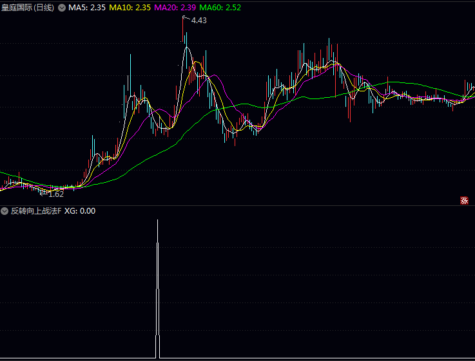475x361 pixels.
Task: Expand the 反转向上战法F indicator menu arrow
Action: coord(5,211)
